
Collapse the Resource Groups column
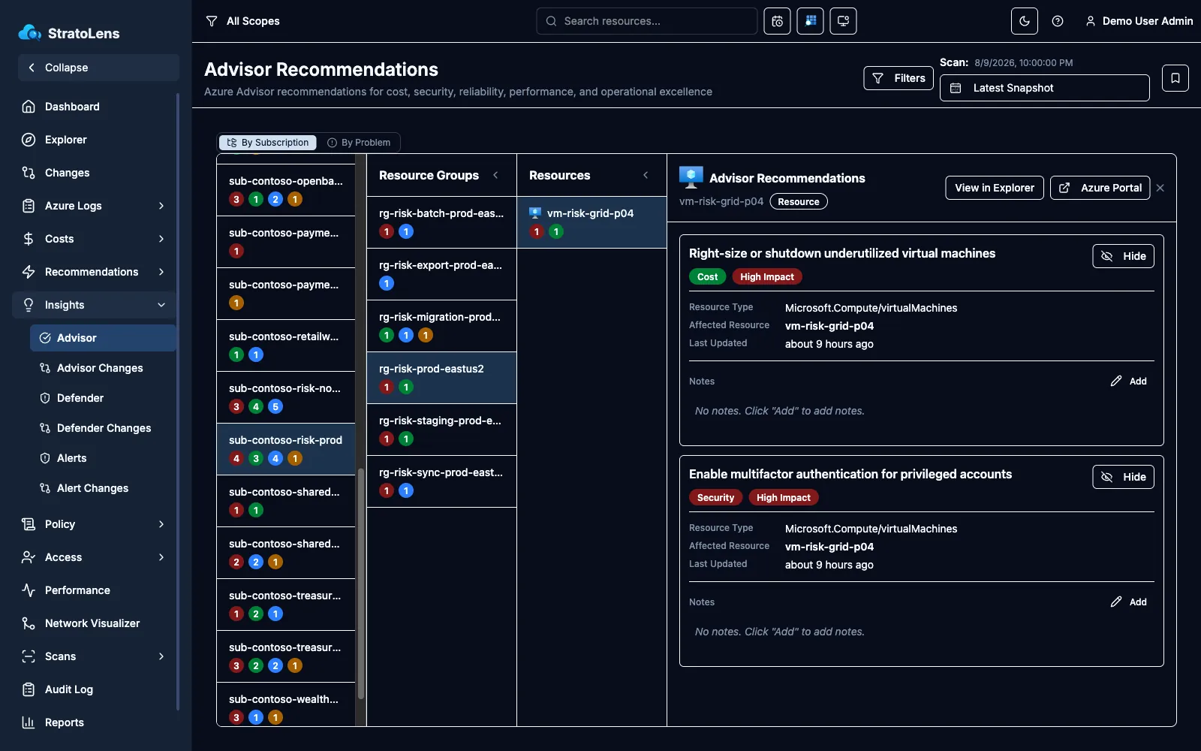pos(495,175)
